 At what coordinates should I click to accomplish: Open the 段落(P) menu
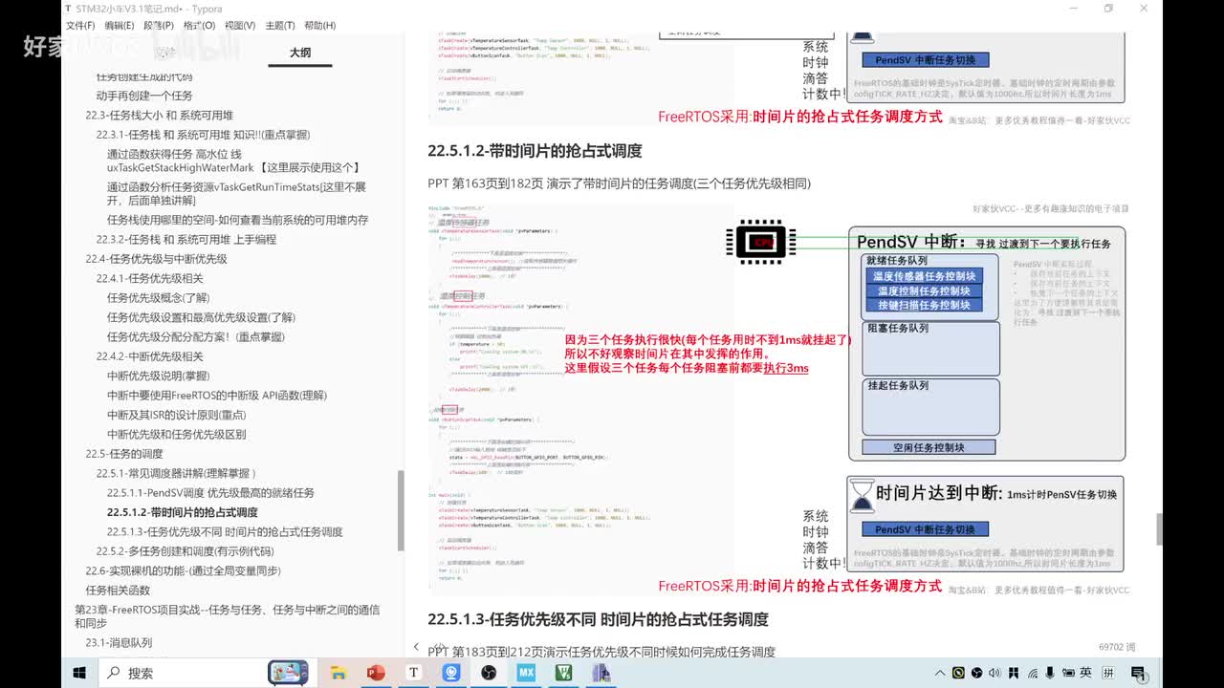159,26
